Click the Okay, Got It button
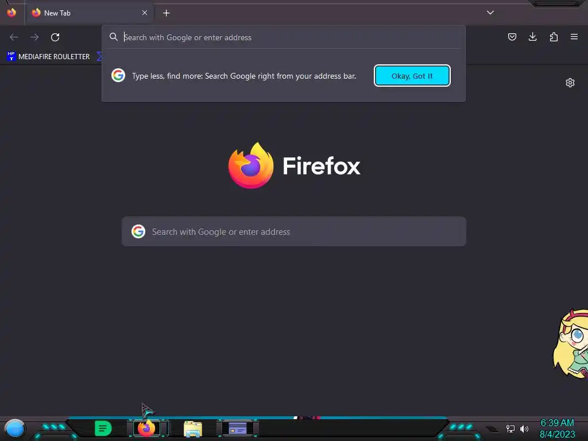588x441 pixels. coord(412,76)
